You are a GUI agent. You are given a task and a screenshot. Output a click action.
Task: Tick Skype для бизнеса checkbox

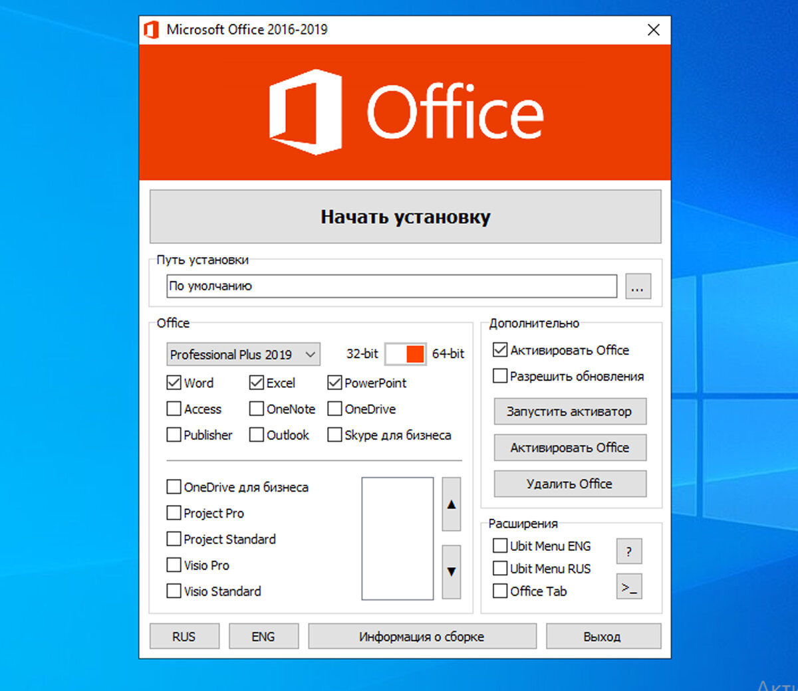coord(334,435)
